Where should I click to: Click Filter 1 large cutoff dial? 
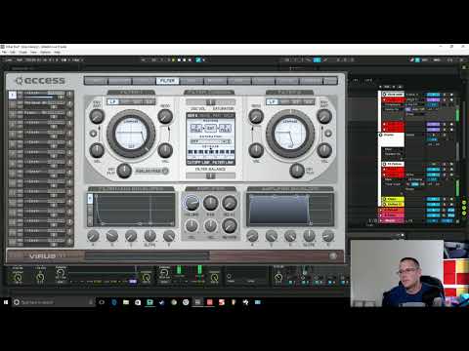click(x=131, y=134)
